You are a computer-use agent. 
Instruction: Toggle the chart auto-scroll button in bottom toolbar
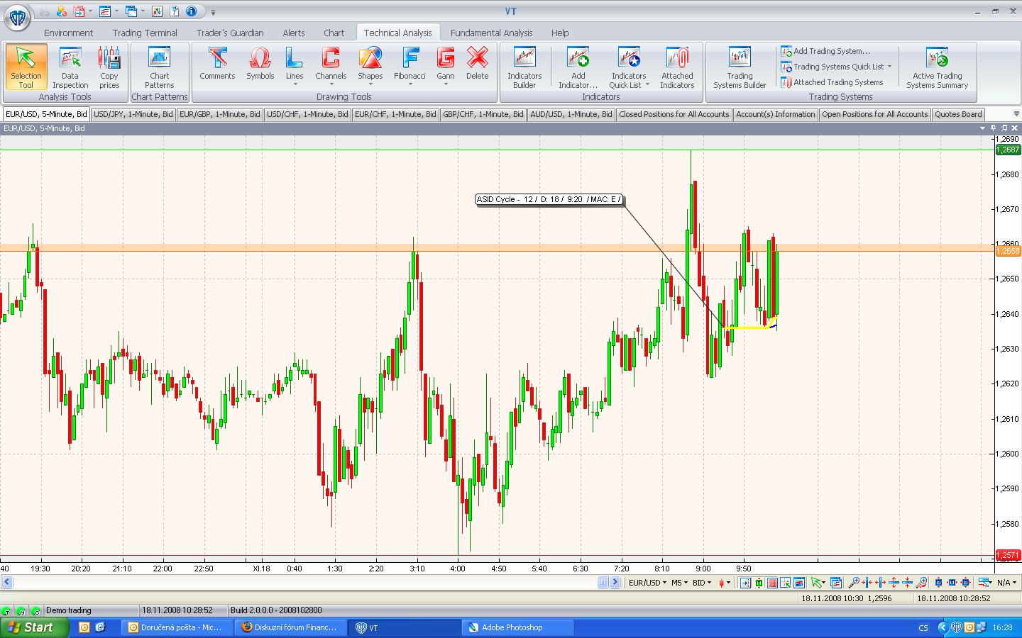[744, 583]
